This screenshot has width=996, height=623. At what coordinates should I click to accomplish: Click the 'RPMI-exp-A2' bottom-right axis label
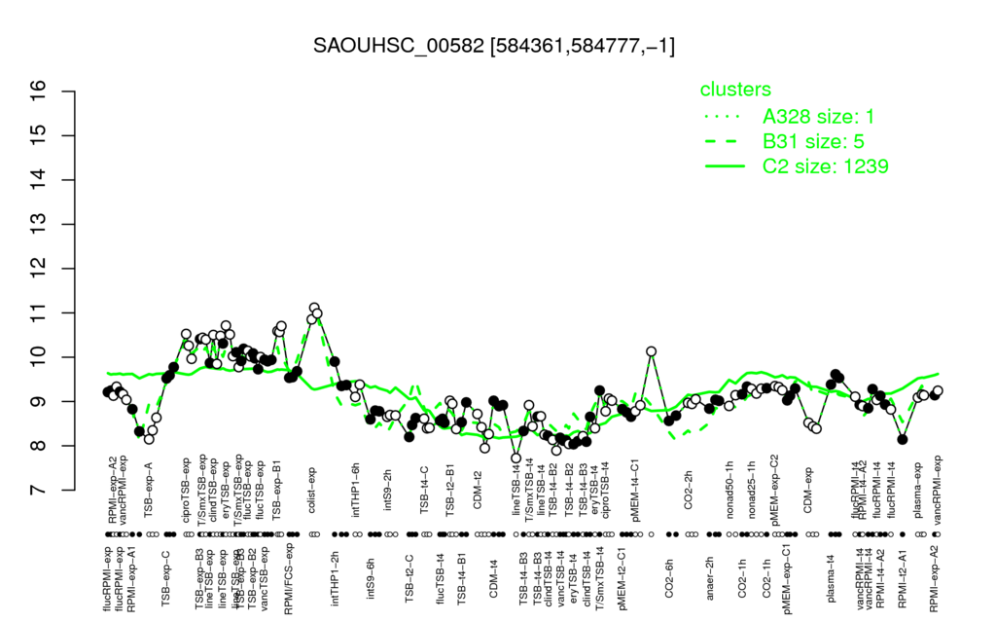(934, 578)
